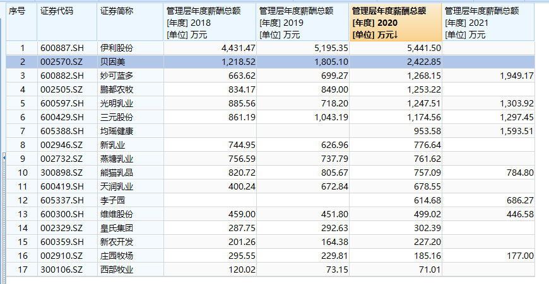Screen dimensions: 549x284
Task: Select the 2021 management salary column header
Action: pos(488,23)
